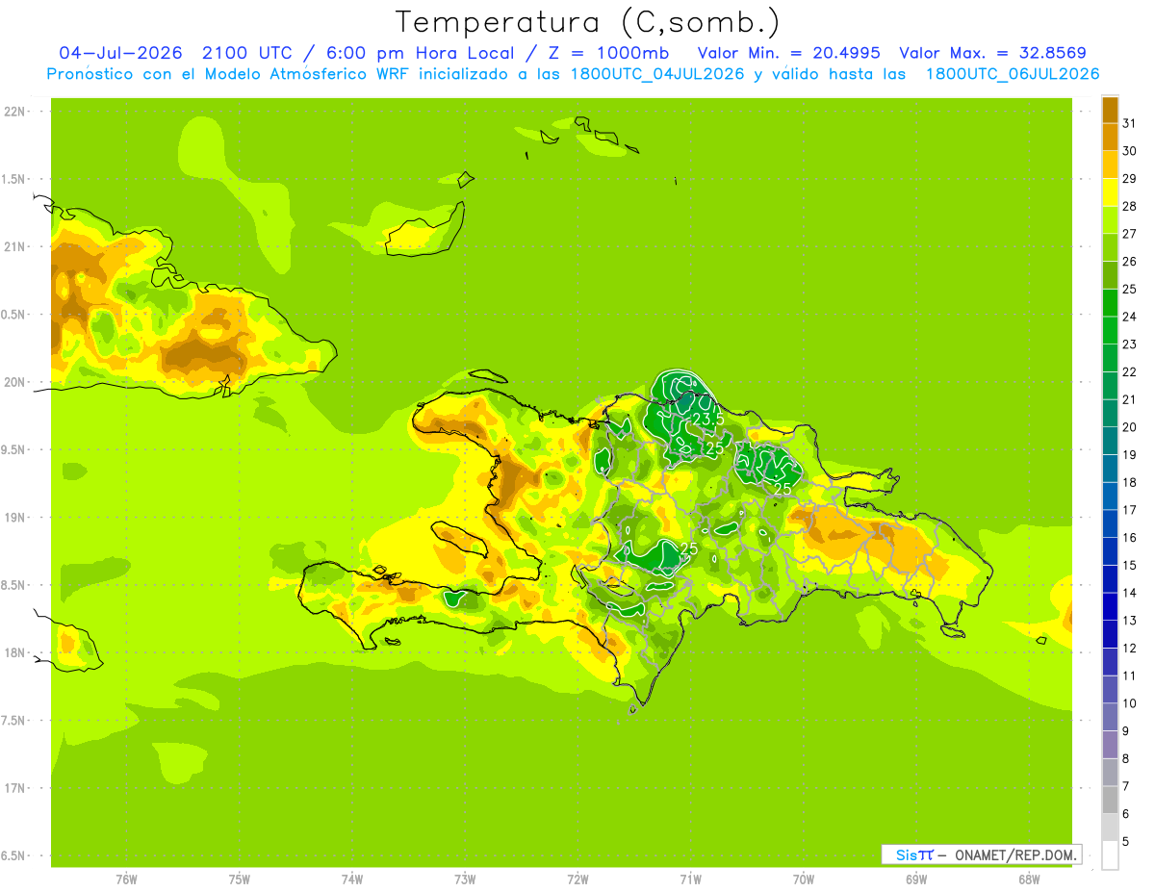Select the dark brown swatch above 31
The height and width of the screenshot is (892, 1155).
coord(1110,109)
